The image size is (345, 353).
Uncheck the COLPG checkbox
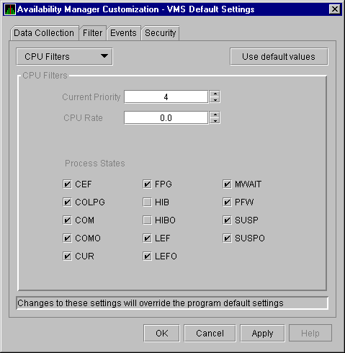coord(67,202)
